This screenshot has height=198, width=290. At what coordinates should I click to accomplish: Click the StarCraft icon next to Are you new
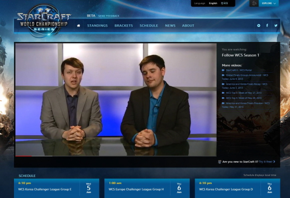coord(220,162)
